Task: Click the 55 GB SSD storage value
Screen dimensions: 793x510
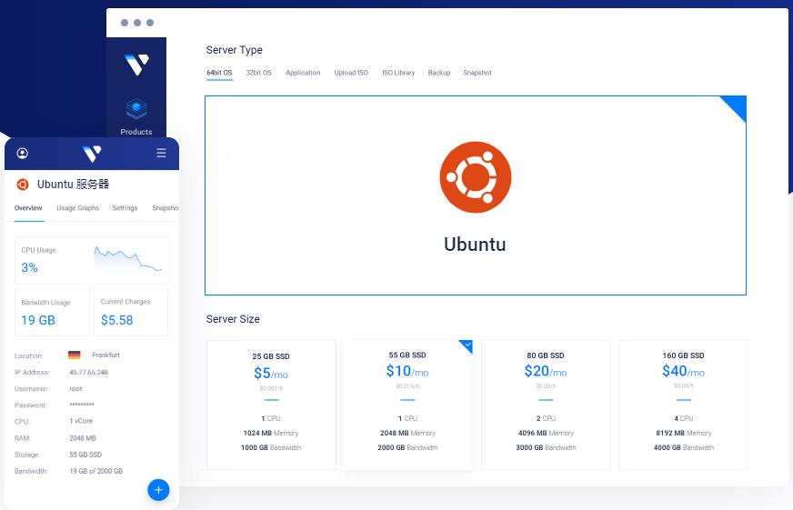Action: tap(85, 455)
